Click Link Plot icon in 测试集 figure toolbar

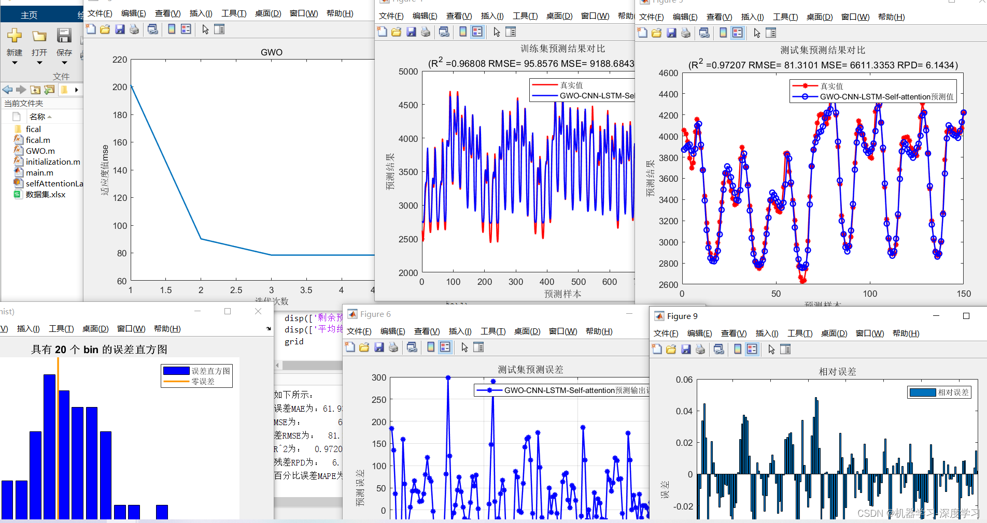point(704,33)
